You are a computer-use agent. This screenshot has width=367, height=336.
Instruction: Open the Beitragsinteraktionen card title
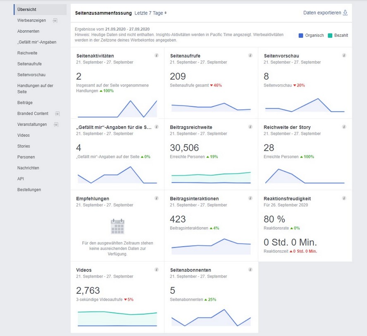[x=194, y=199]
